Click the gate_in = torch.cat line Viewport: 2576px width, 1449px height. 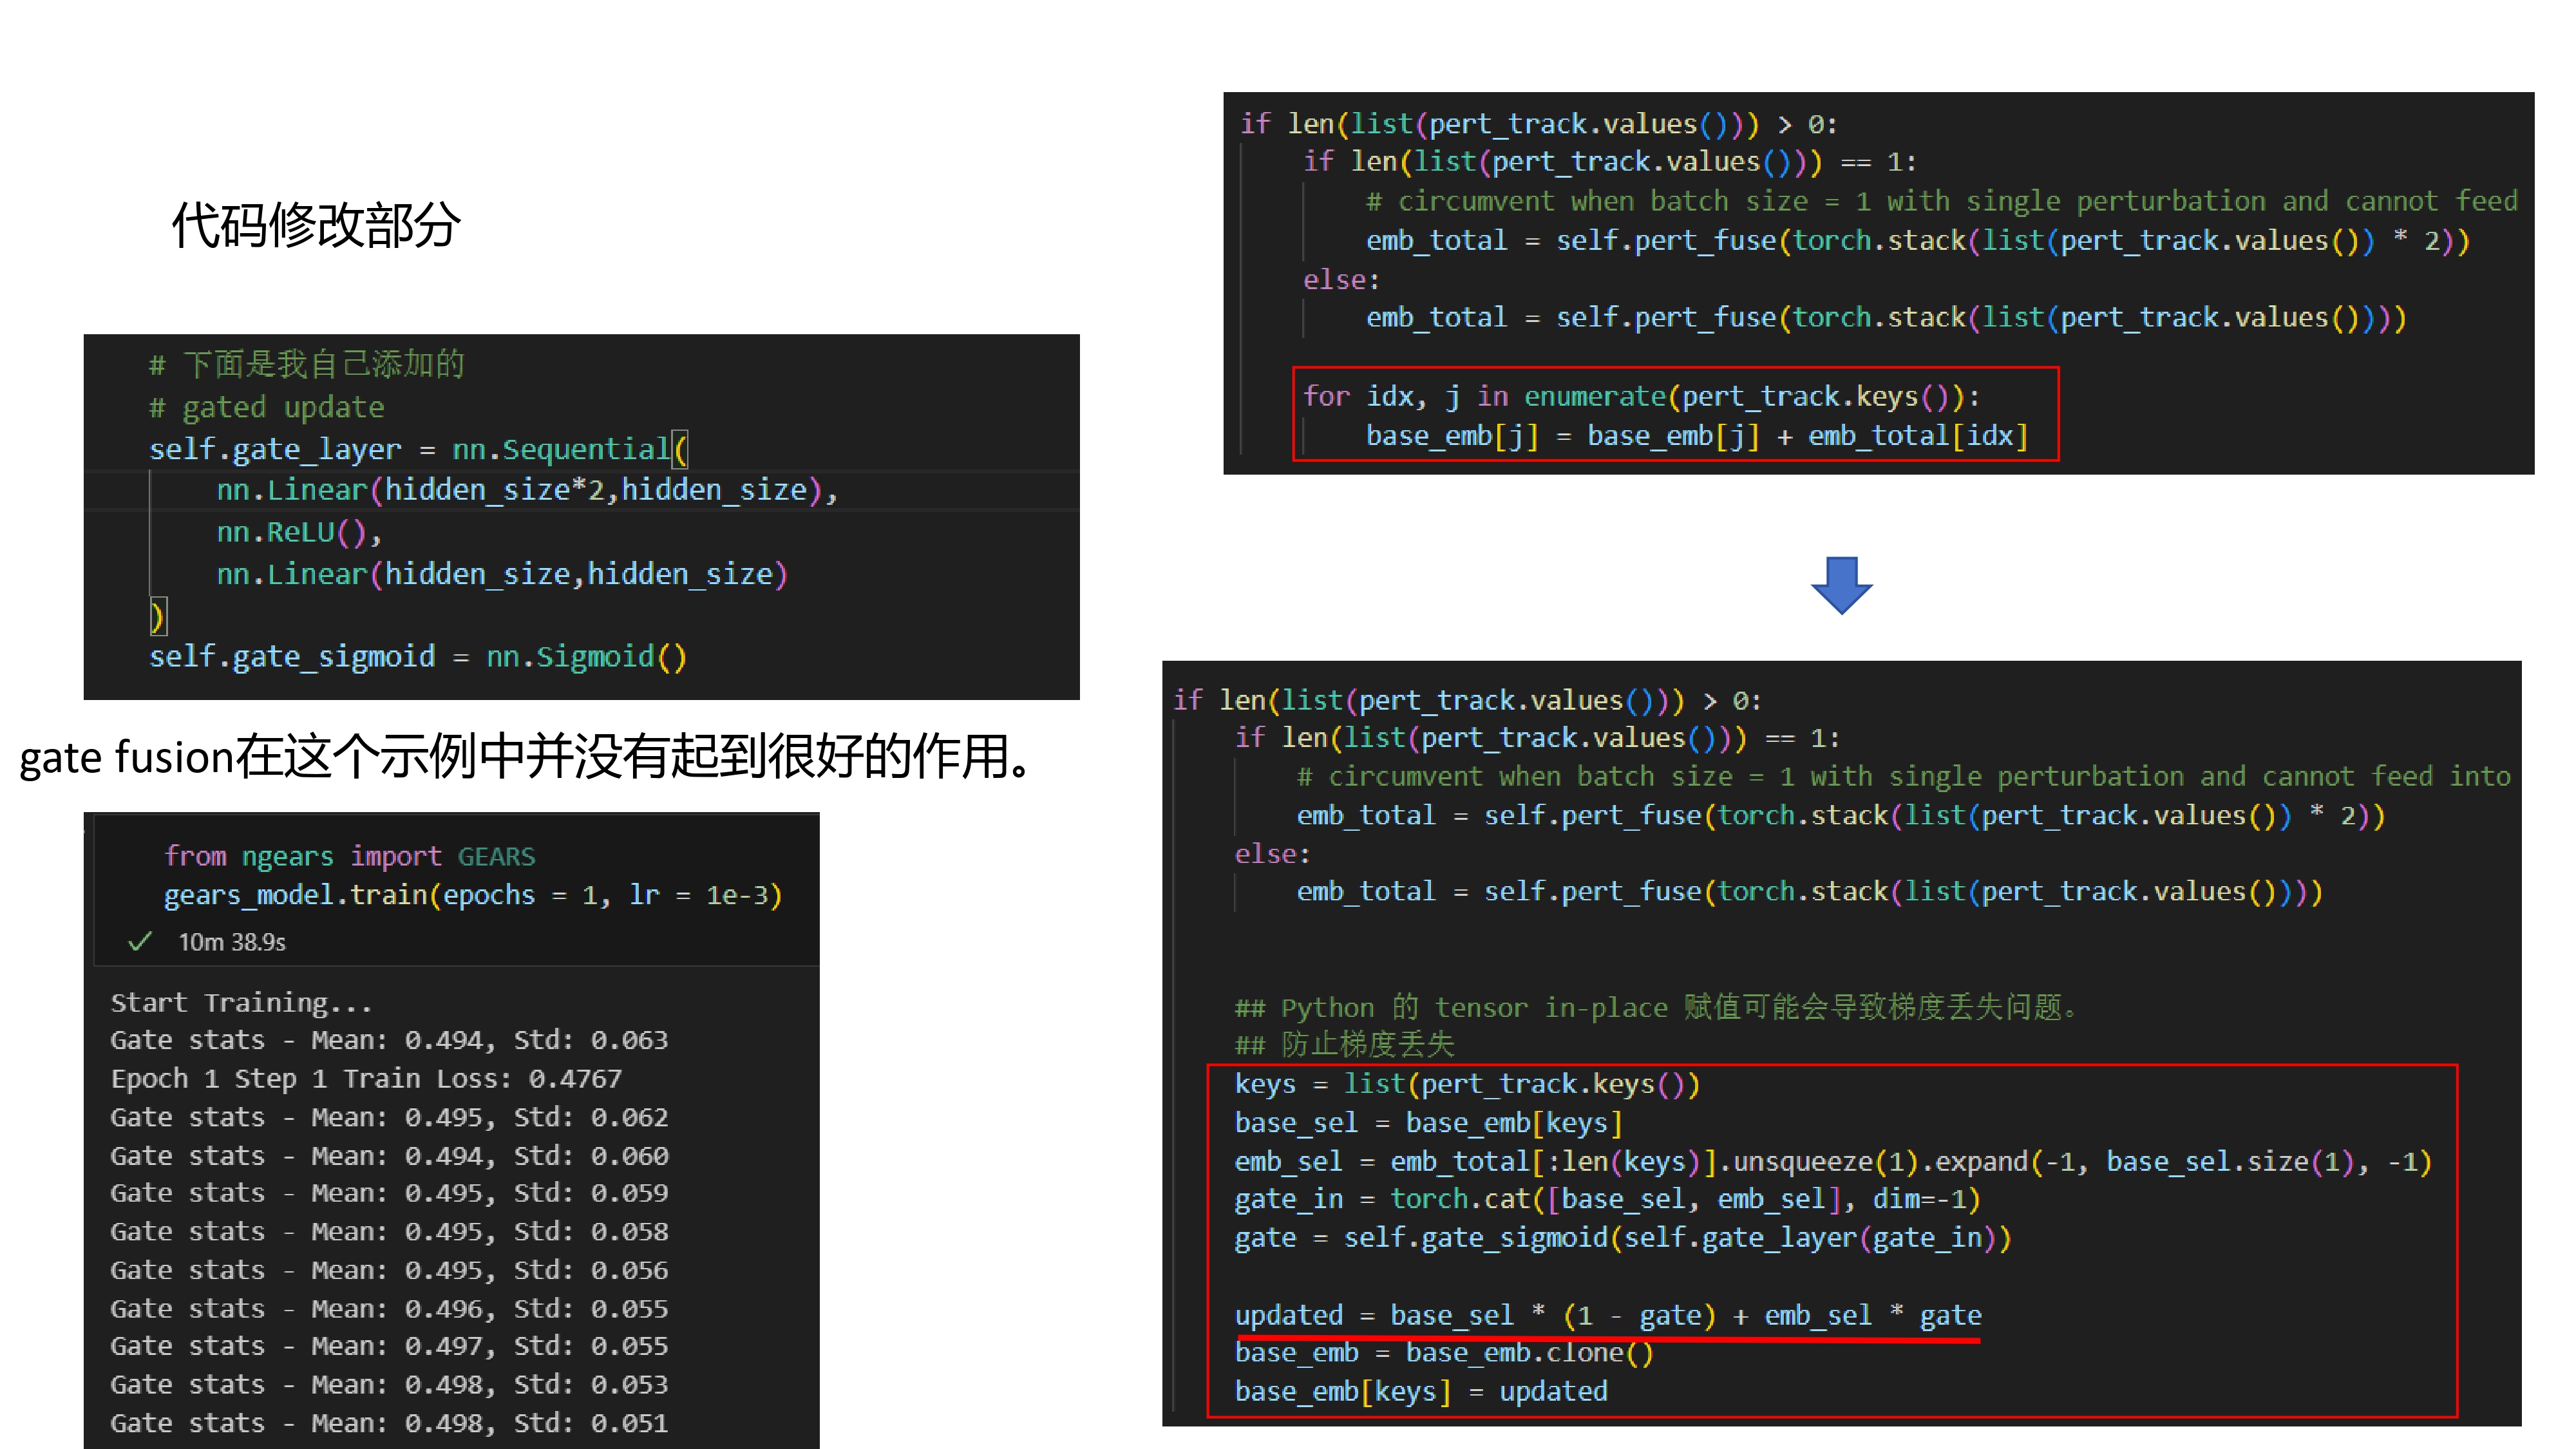point(1606,1199)
